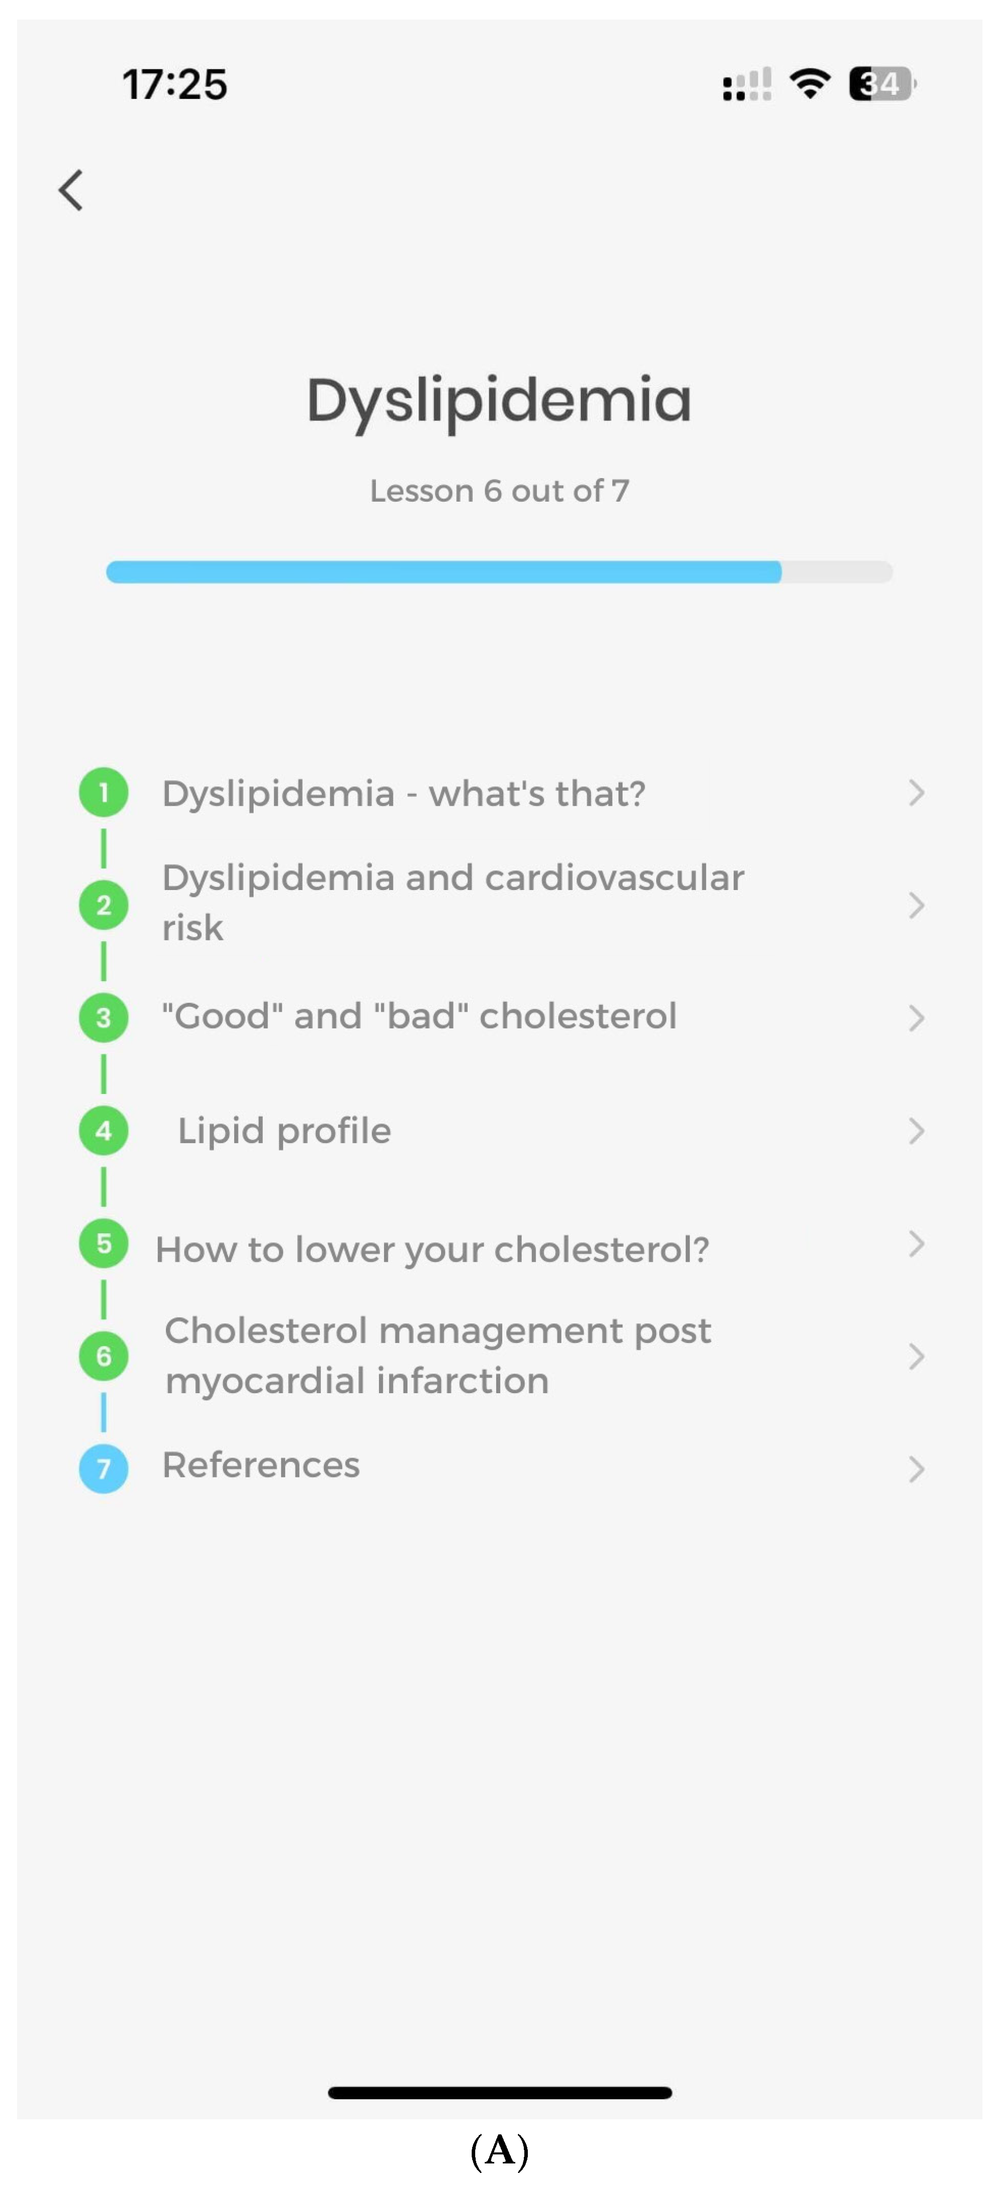Open chevron next to Dyslipidemia - what's that?

(x=916, y=793)
